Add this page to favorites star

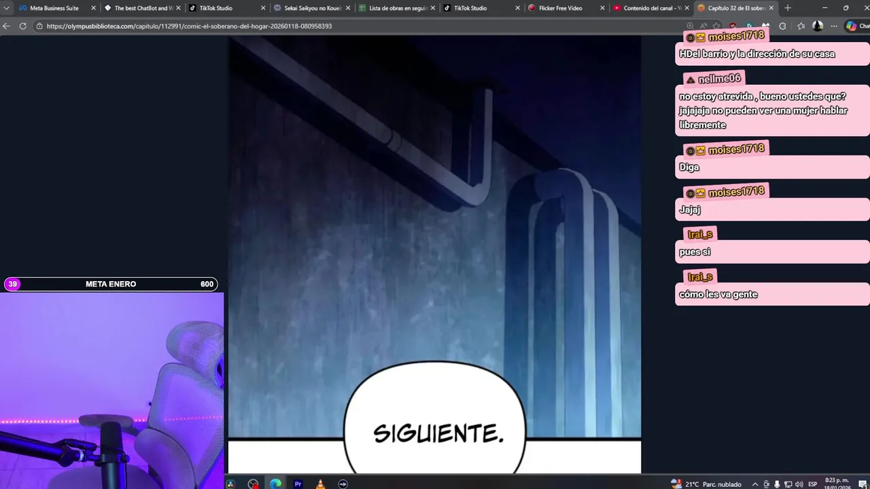[x=716, y=26]
